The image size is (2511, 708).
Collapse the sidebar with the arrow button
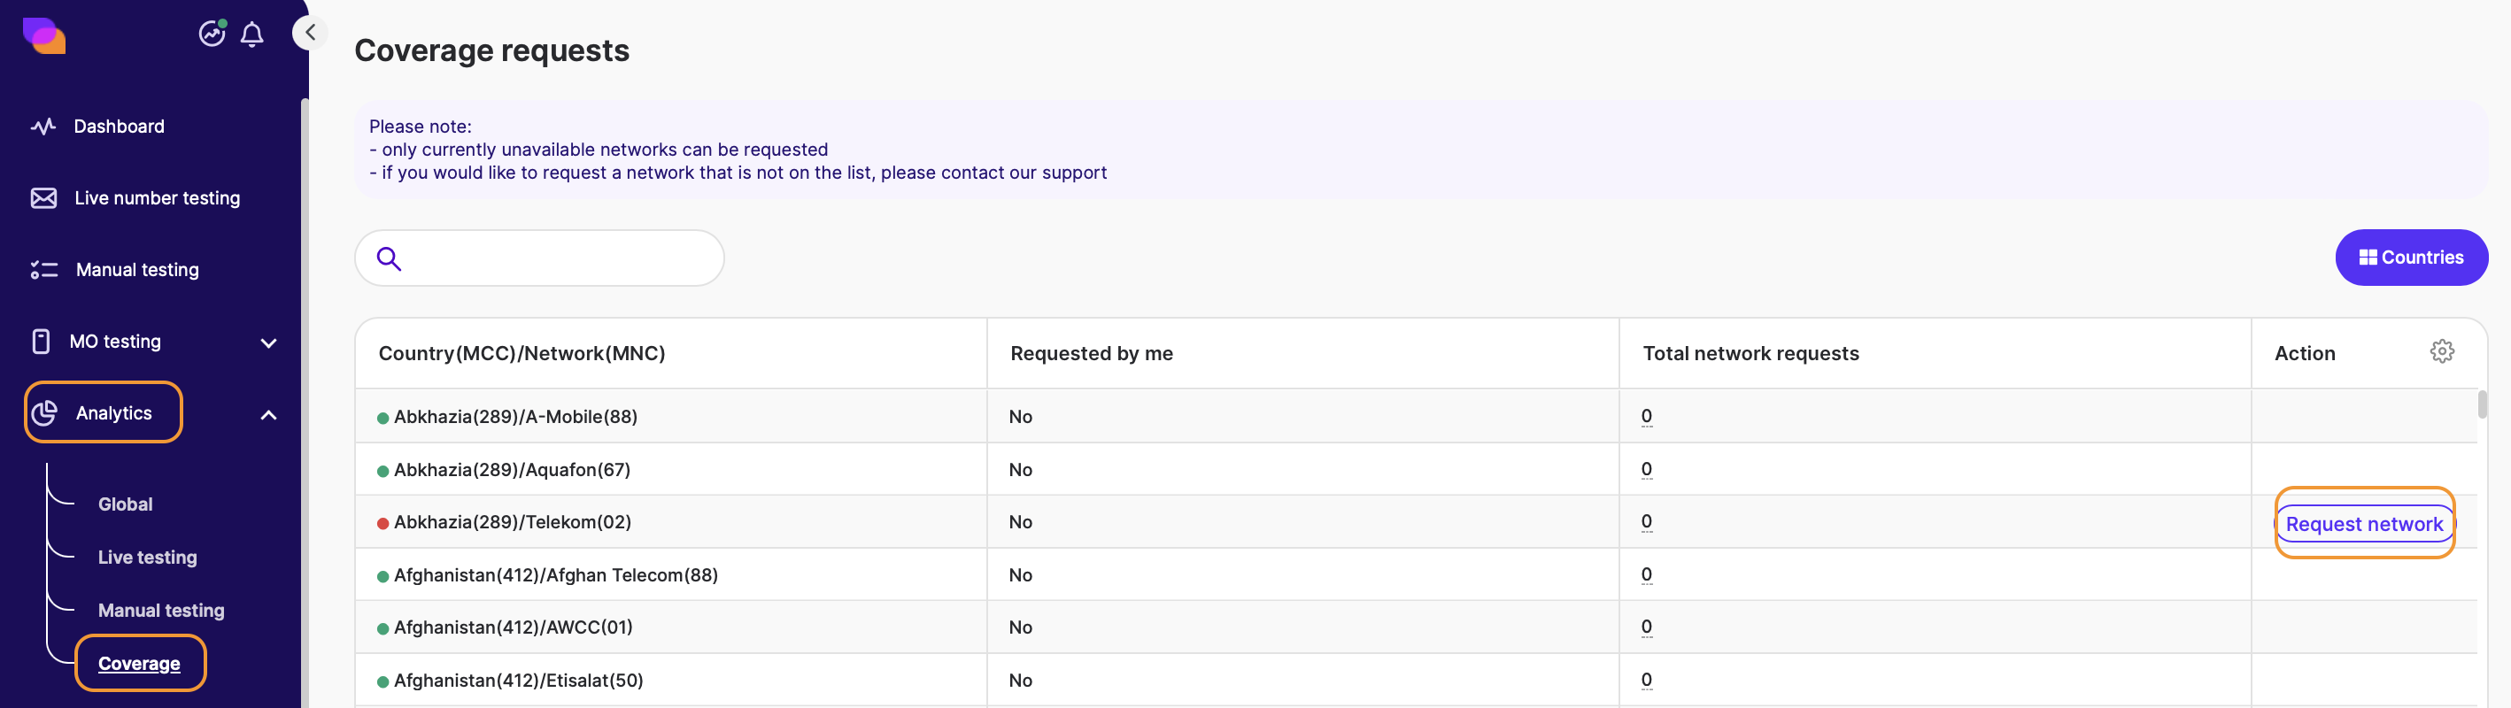tap(310, 33)
